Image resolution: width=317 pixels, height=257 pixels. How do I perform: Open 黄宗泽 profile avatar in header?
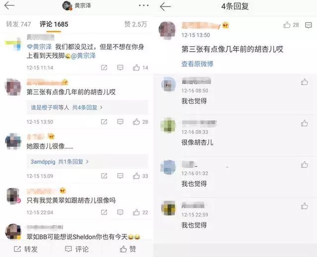(67, 5)
